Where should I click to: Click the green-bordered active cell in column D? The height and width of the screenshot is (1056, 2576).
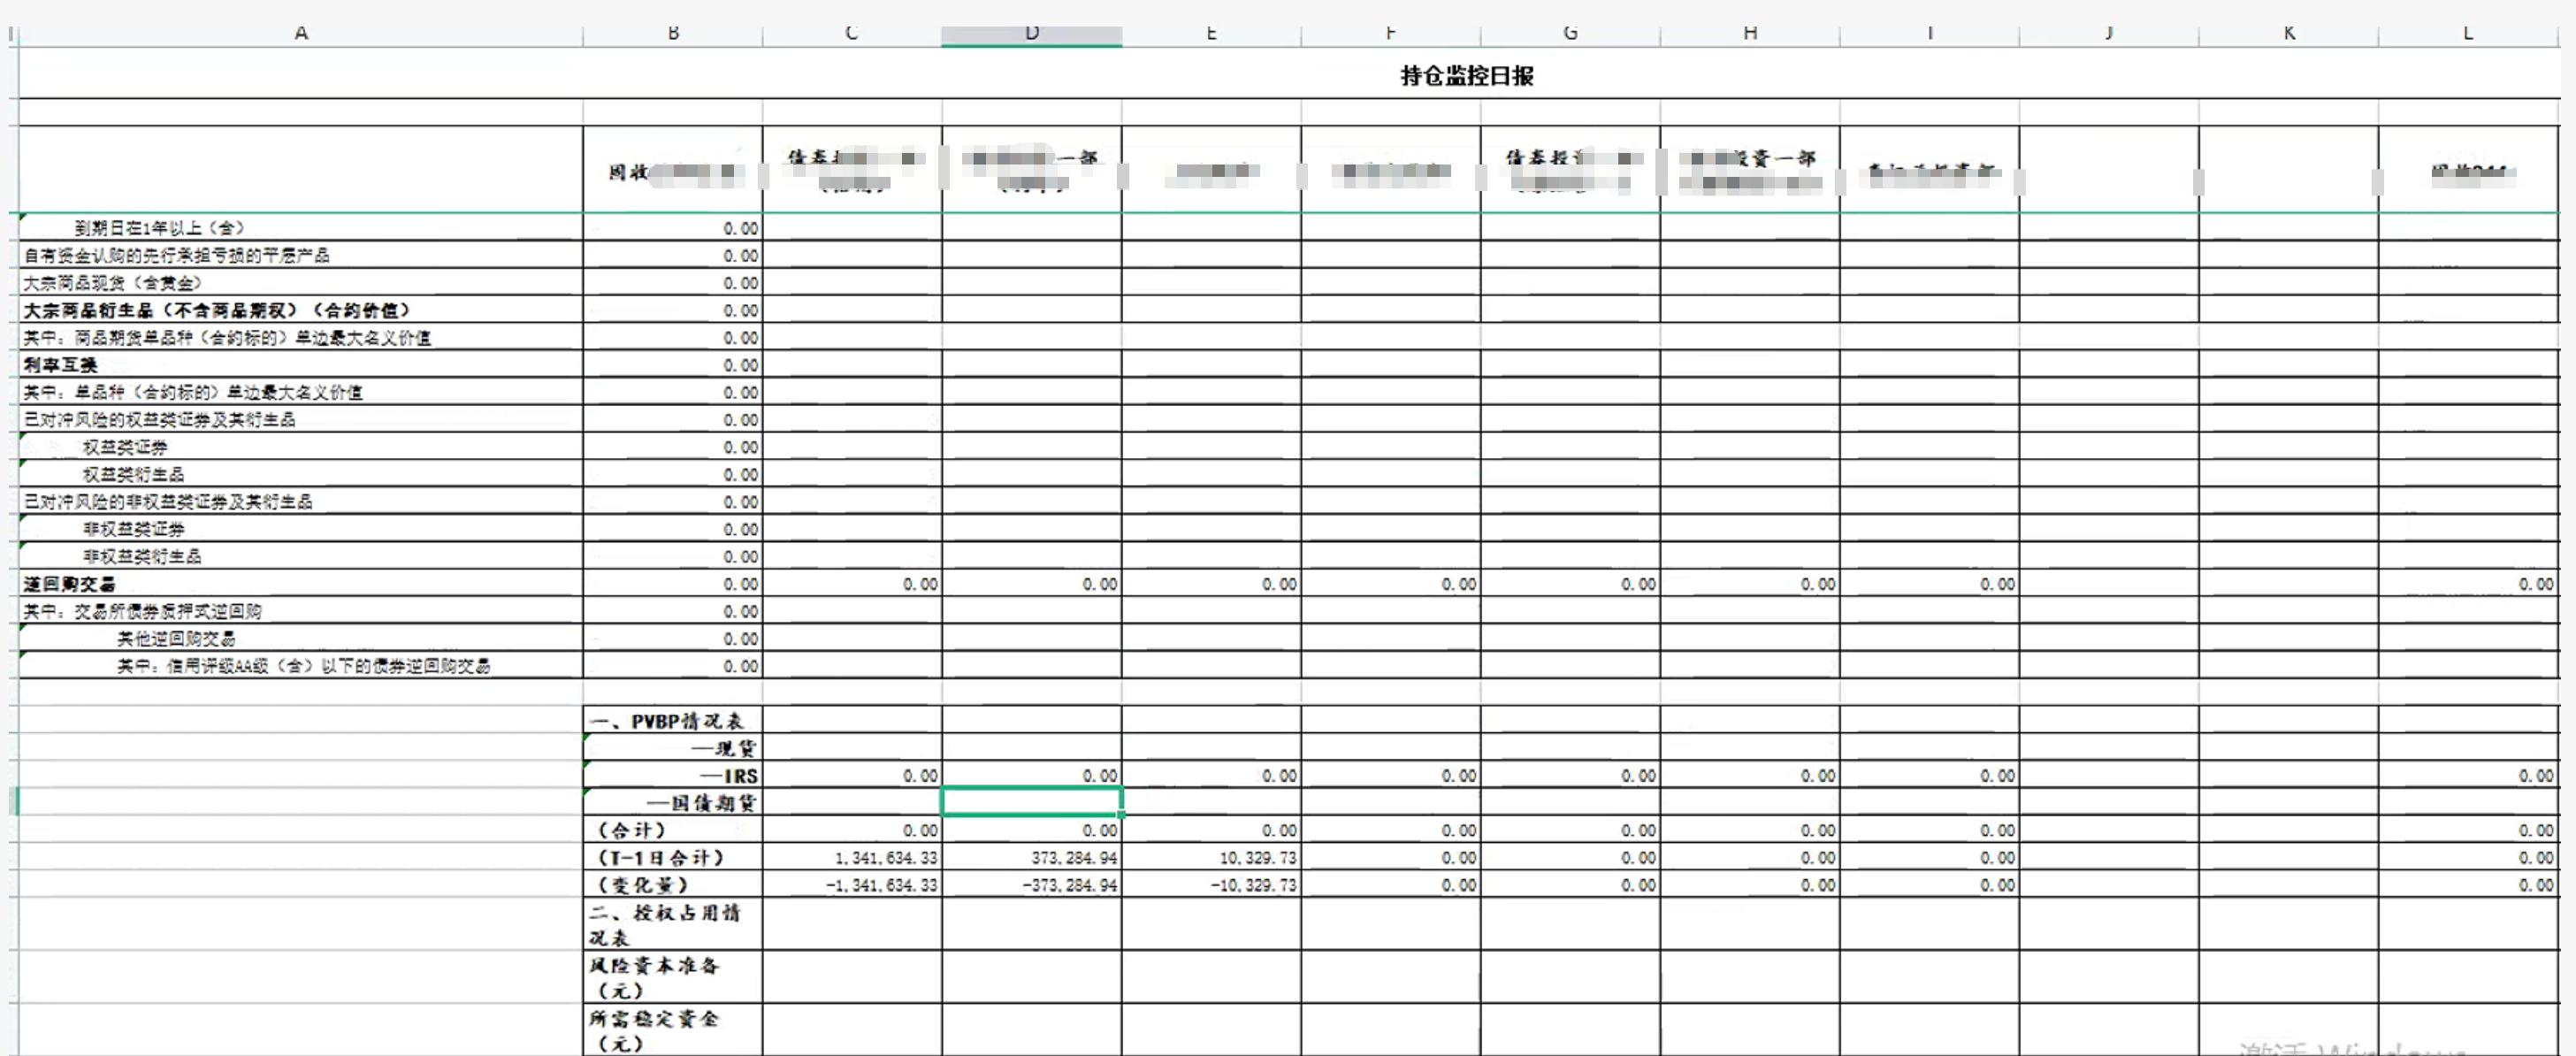pos(1031,802)
